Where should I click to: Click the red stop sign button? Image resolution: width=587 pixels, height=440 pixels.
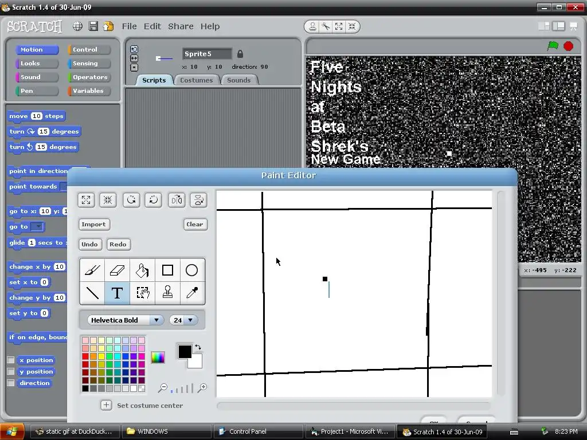568,46
